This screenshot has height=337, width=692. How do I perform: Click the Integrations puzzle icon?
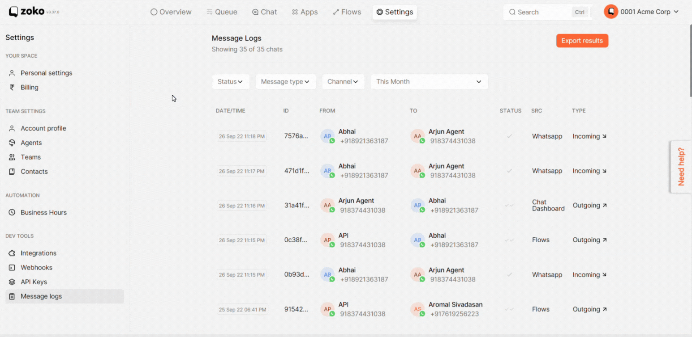coord(12,253)
